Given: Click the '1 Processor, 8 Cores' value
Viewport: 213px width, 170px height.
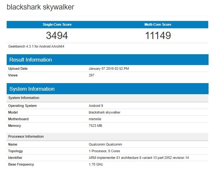Looking at the screenshot, I should tap(104, 151).
